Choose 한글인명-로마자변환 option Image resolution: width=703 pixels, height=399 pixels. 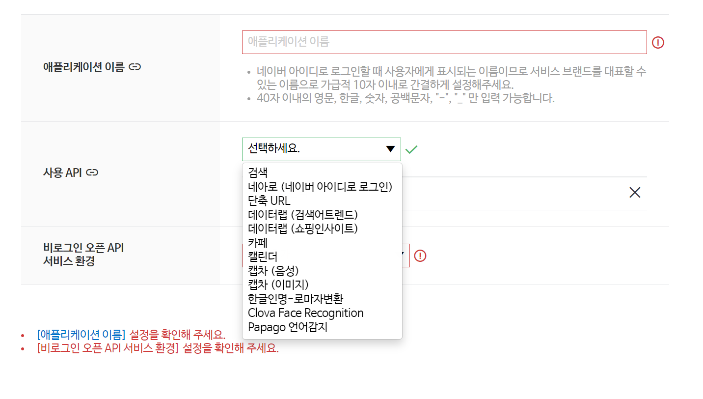click(x=296, y=299)
